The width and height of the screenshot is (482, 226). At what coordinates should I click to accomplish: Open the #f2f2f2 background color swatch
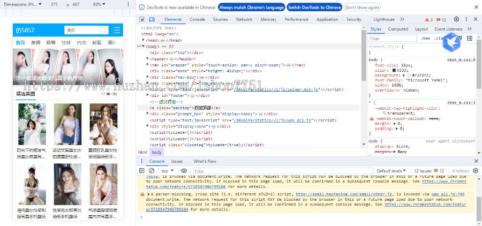409,76
